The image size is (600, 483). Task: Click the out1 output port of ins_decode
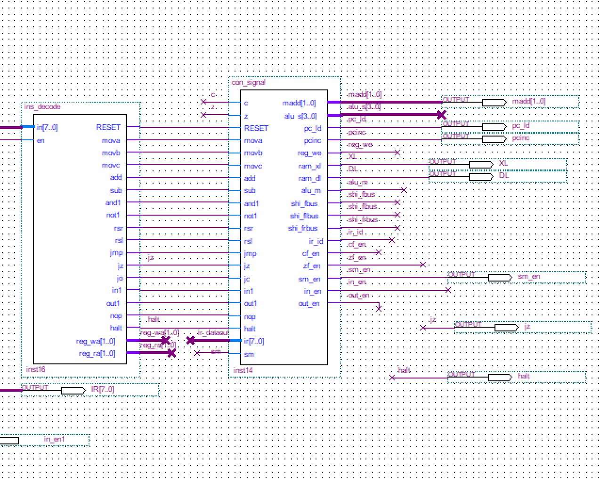pos(113,304)
